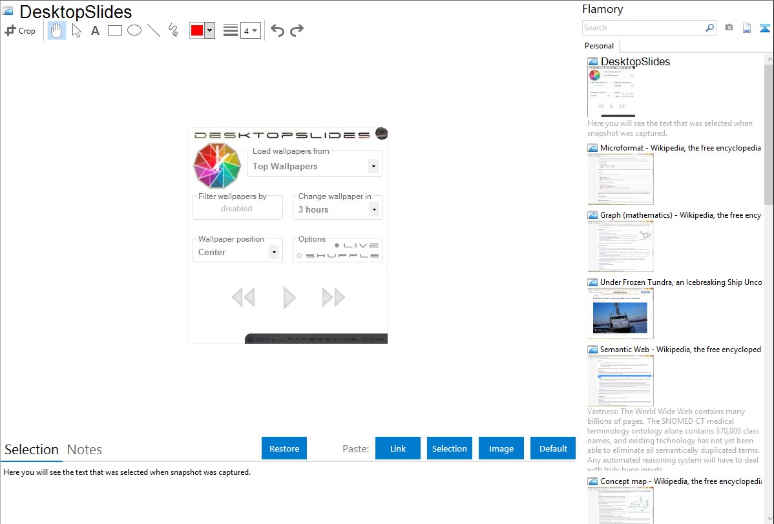Click the page document icon in Flamory panel
Viewport: 774px width, 524px height.
point(747,28)
